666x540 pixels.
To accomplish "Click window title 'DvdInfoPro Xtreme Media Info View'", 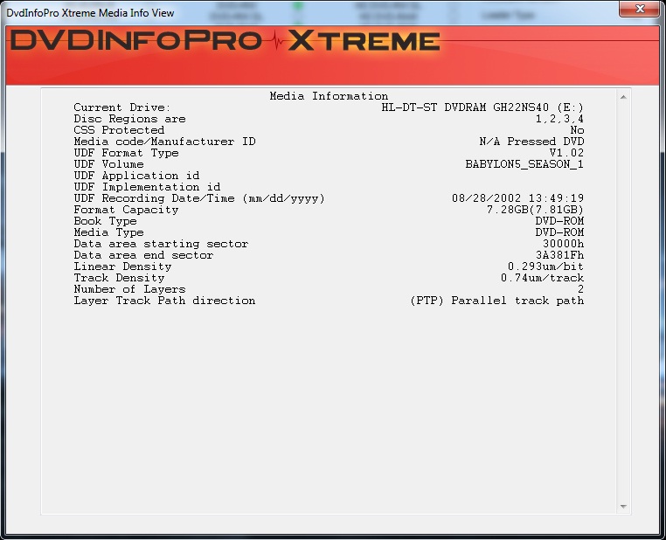I will (x=90, y=13).
